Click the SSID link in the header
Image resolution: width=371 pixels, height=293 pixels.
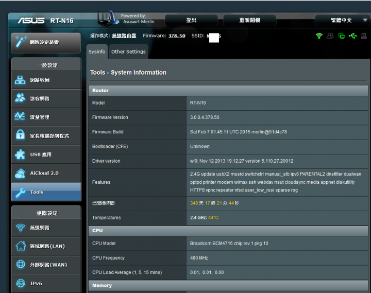214,36
